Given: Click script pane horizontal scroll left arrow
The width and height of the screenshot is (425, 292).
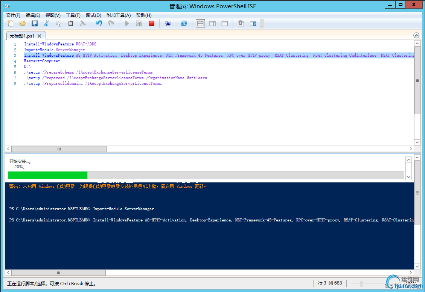Looking at the screenshot, I should tap(8, 149).
